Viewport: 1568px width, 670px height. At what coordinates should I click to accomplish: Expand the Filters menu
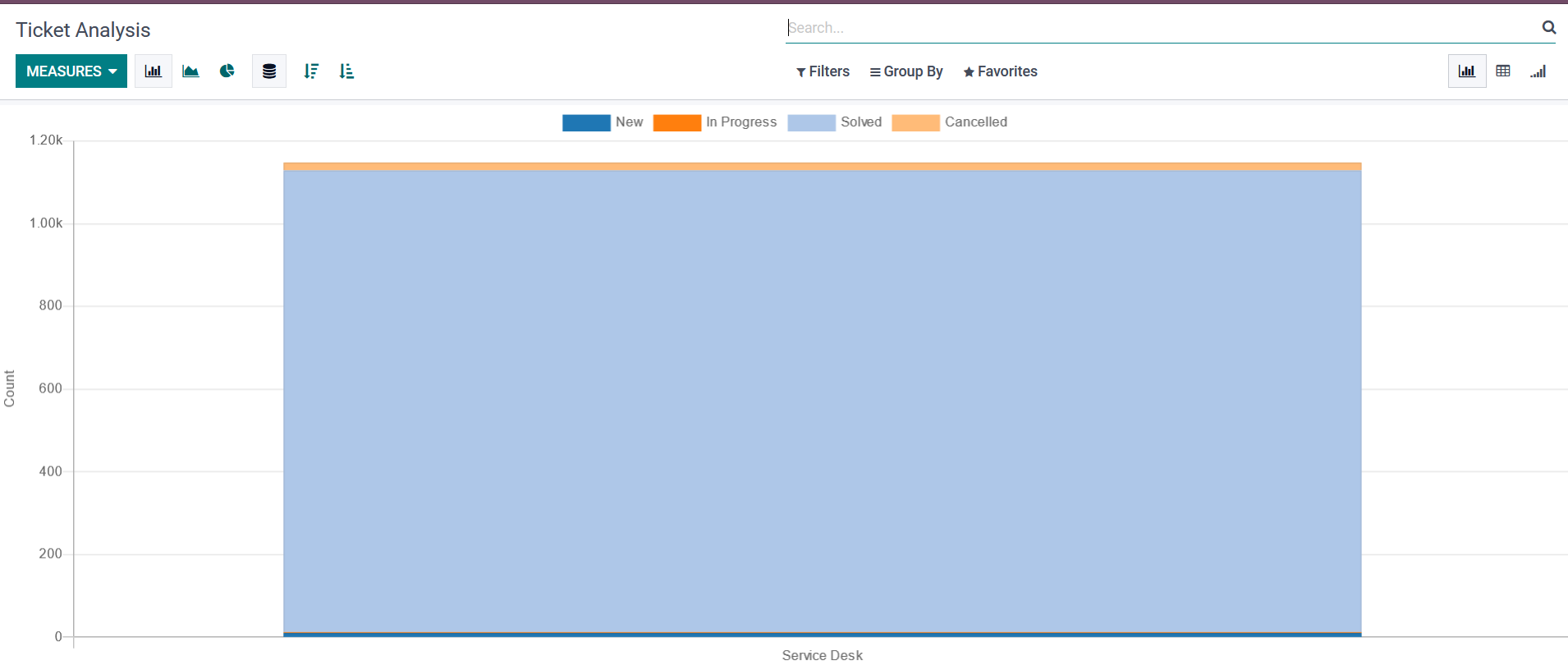pyautogui.click(x=823, y=71)
